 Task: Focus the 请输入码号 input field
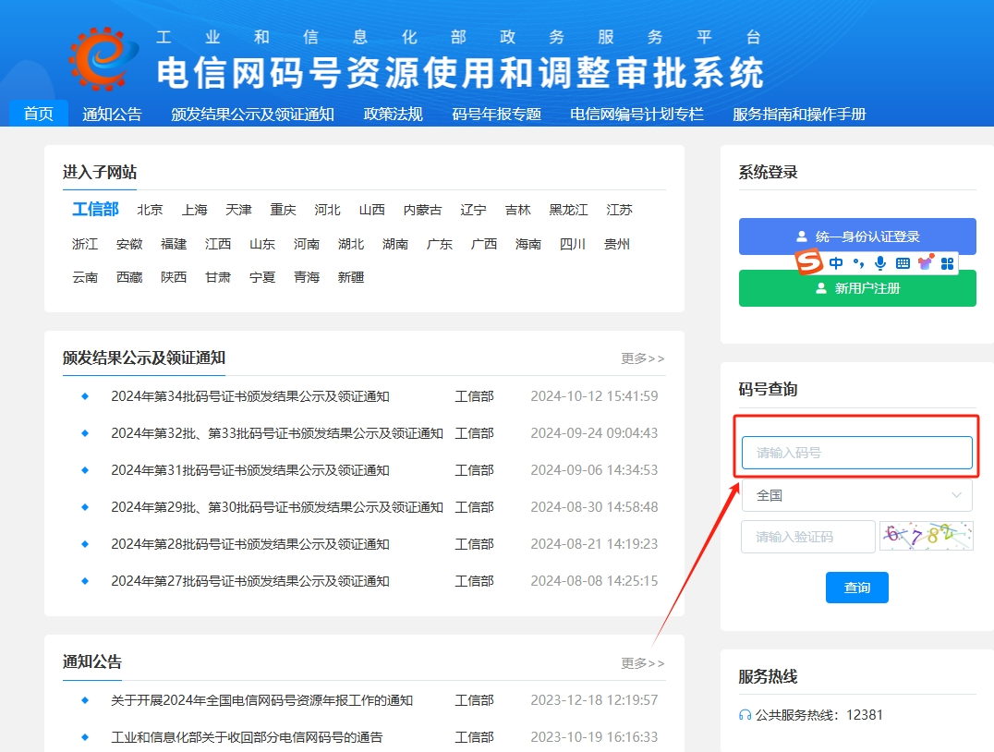coord(857,453)
